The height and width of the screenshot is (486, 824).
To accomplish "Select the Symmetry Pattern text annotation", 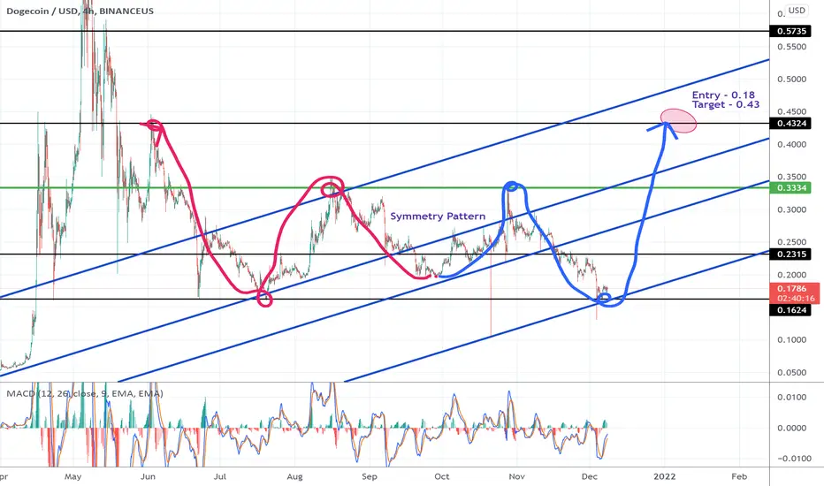I will click(x=438, y=216).
